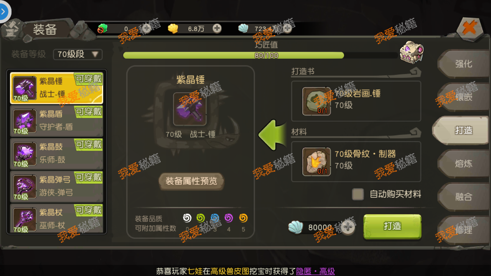Open the 融合 tab
Screen dimensions: 491x276
(x=463, y=197)
